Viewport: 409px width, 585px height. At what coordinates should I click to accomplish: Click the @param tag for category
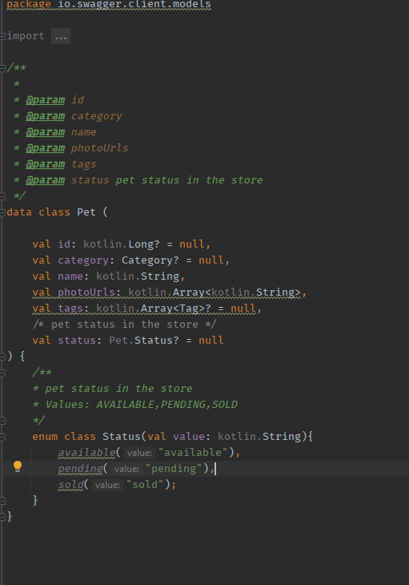[45, 116]
